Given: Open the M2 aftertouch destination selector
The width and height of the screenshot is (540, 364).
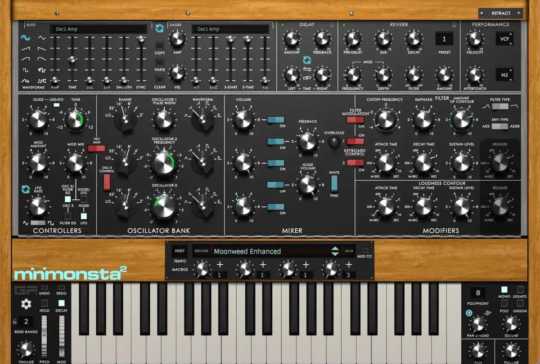Looking at the screenshot, I should [504, 74].
